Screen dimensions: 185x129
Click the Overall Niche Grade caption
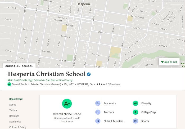[67, 114]
